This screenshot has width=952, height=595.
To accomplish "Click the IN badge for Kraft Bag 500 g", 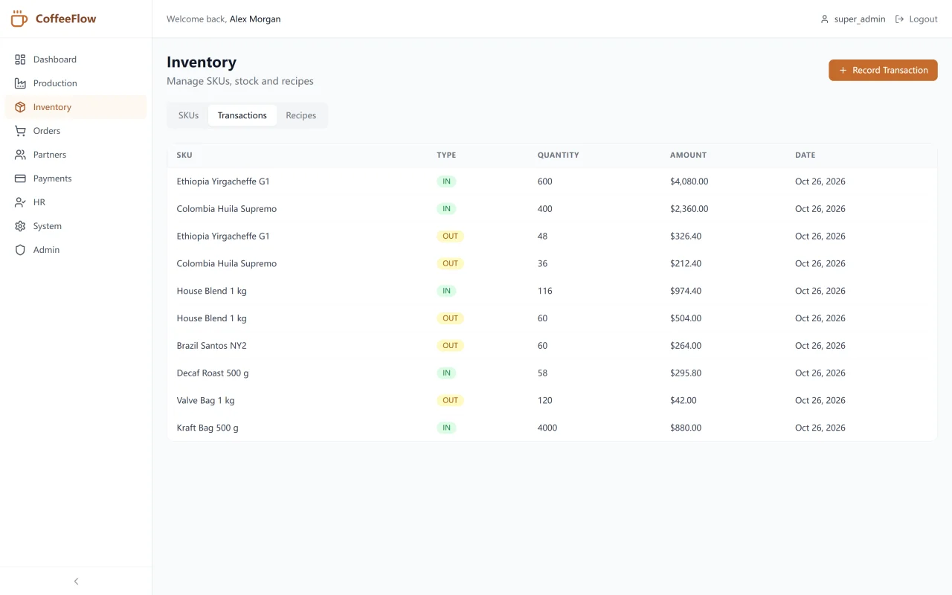I will (446, 428).
